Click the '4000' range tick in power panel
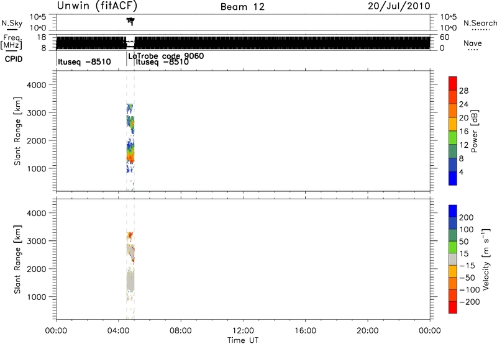Image resolution: width=497 pixels, height=344 pixels. (x=37, y=85)
